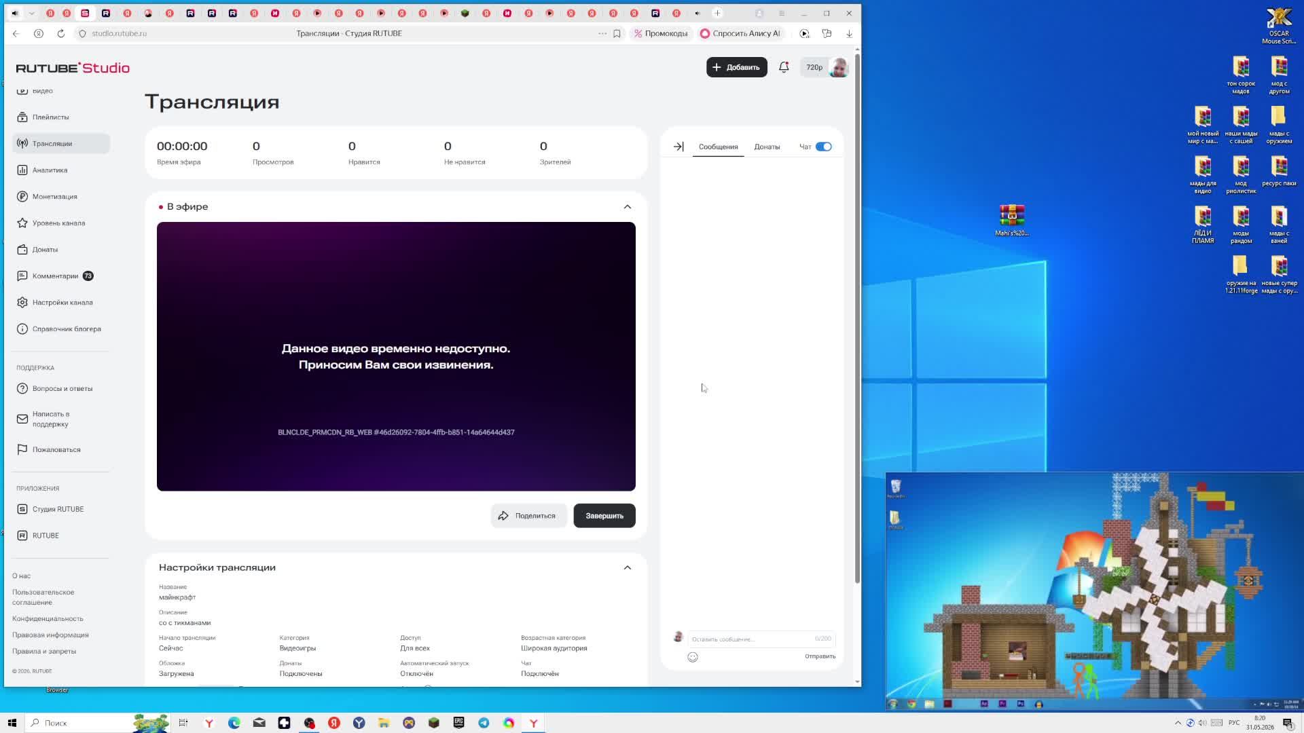This screenshot has height=733, width=1304.
Task: Open the Правила и запреты link
Action: [44, 652]
